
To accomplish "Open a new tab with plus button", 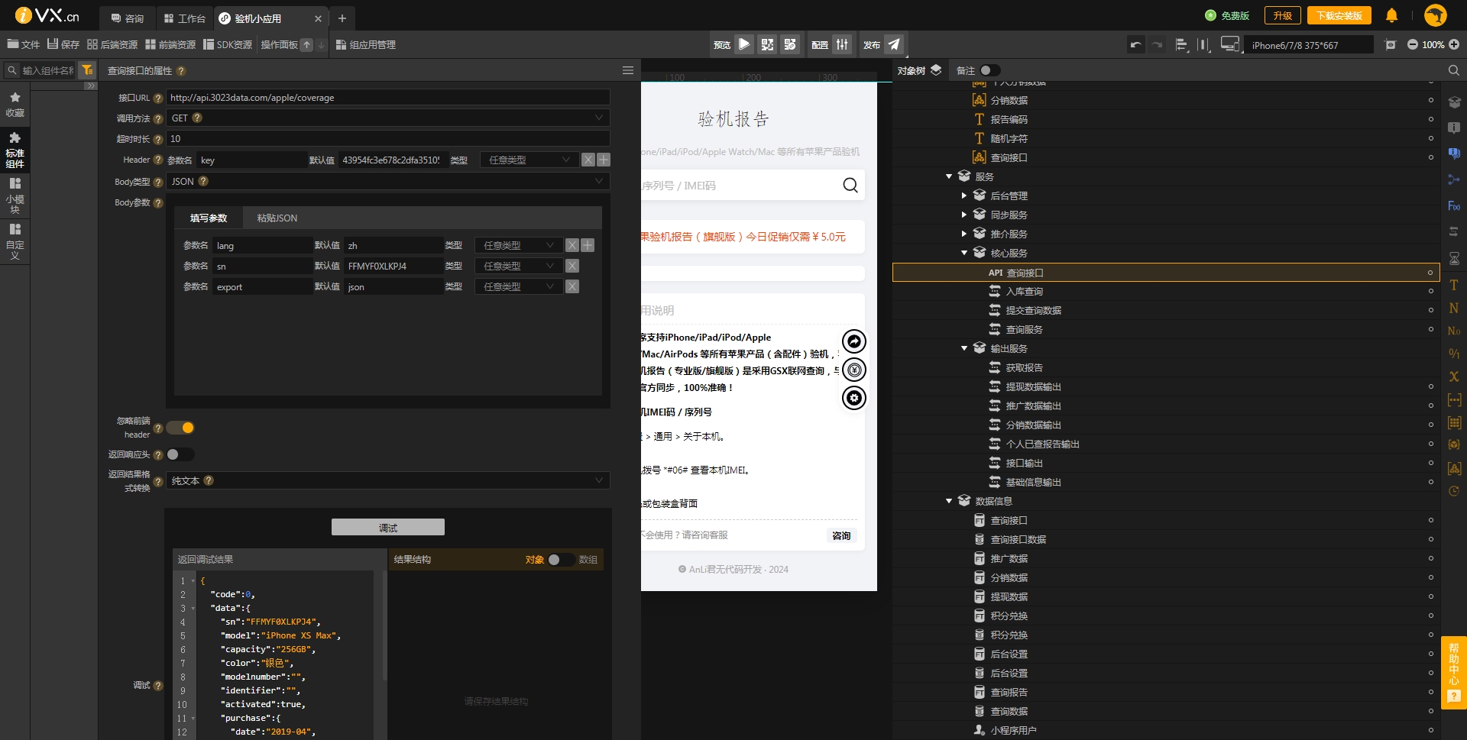I will click(342, 18).
